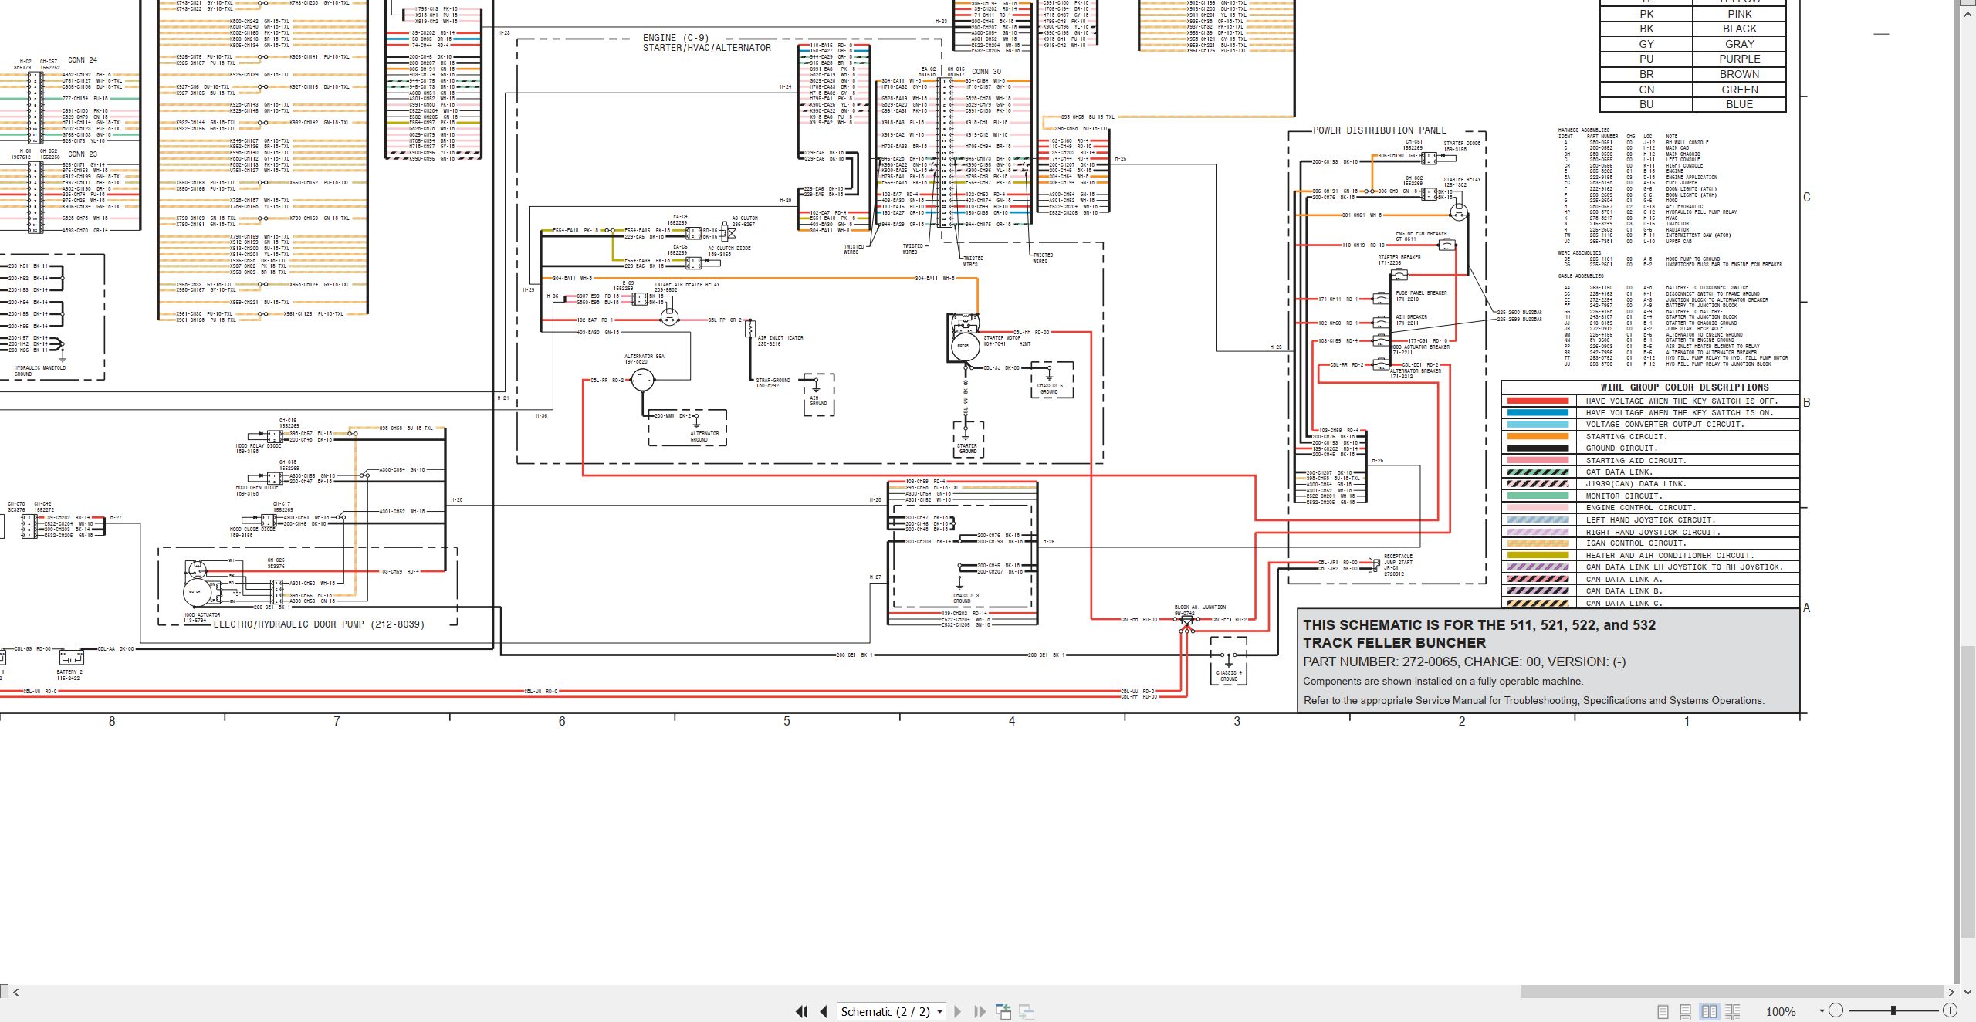This screenshot has width=1976, height=1022.
Task: Click grid column number 5
Action: point(787,721)
